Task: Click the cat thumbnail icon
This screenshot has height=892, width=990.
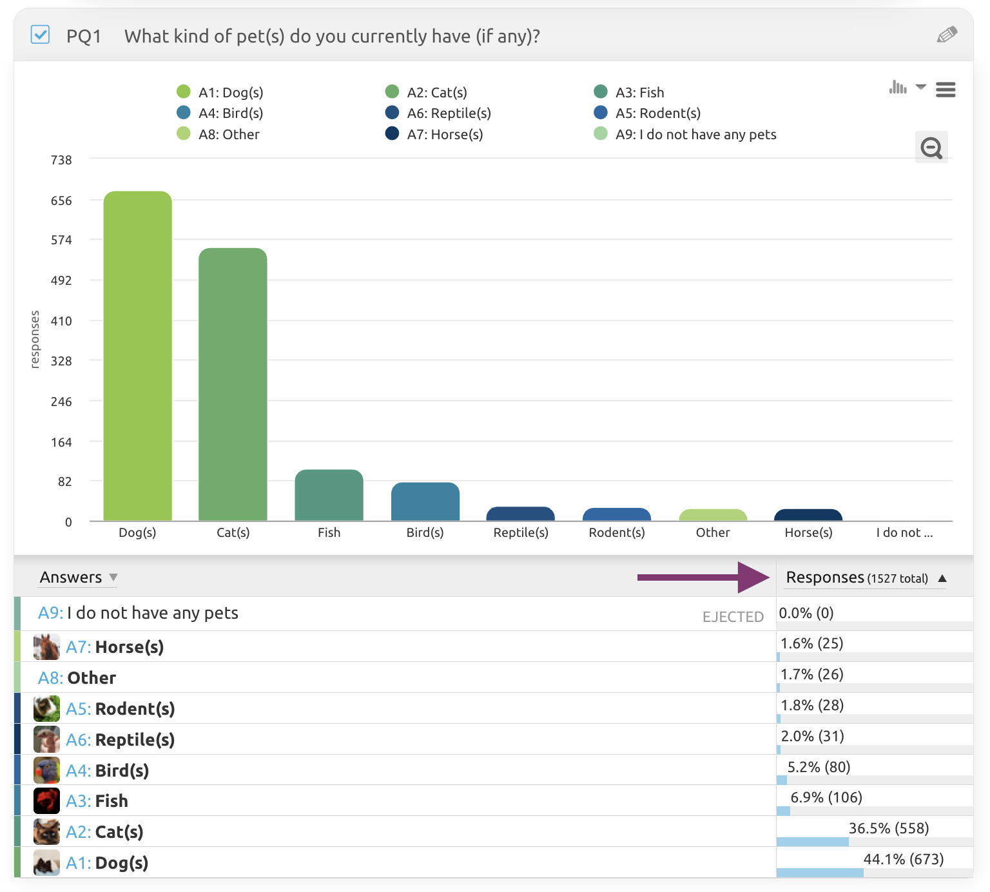Action: 46,831
